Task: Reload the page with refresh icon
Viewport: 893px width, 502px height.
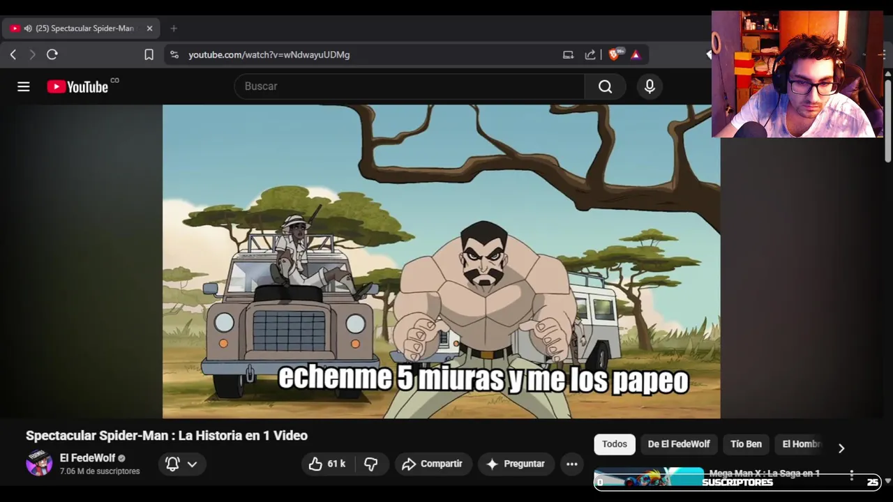Action: point(52,54)
